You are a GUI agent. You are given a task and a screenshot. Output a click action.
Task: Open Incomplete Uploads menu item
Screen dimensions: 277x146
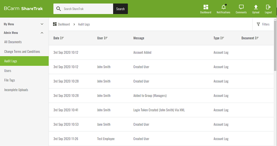pyautogui.click(x=16, y=90)
